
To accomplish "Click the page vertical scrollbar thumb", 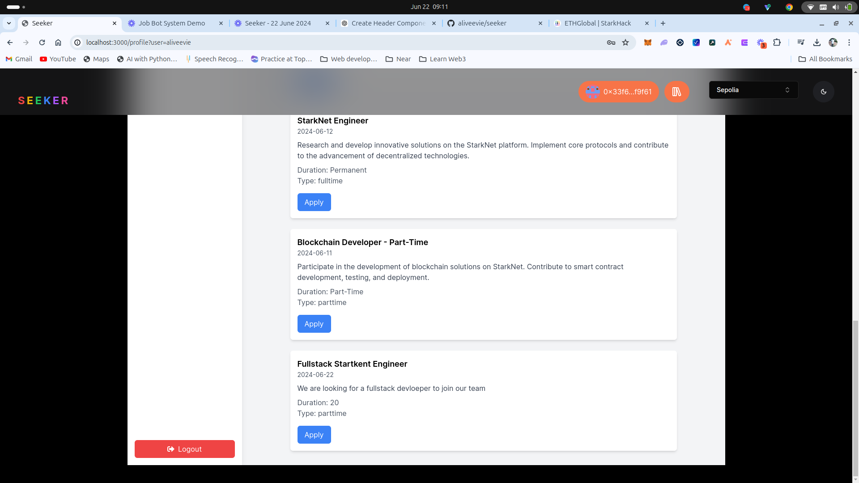I will pos(855,399).
